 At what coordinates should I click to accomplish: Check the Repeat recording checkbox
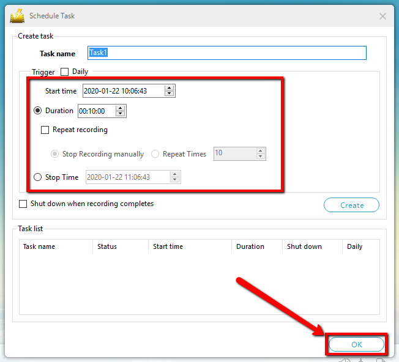pos(45,130)
